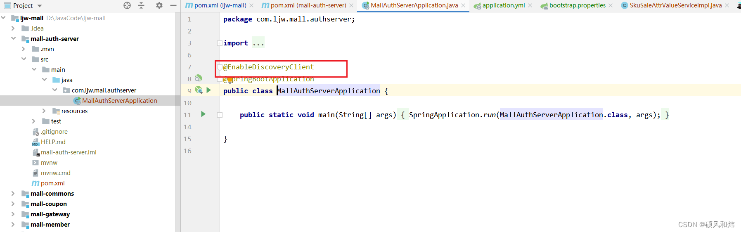Open bootstrap.properties tab

(x=573, y=5)
